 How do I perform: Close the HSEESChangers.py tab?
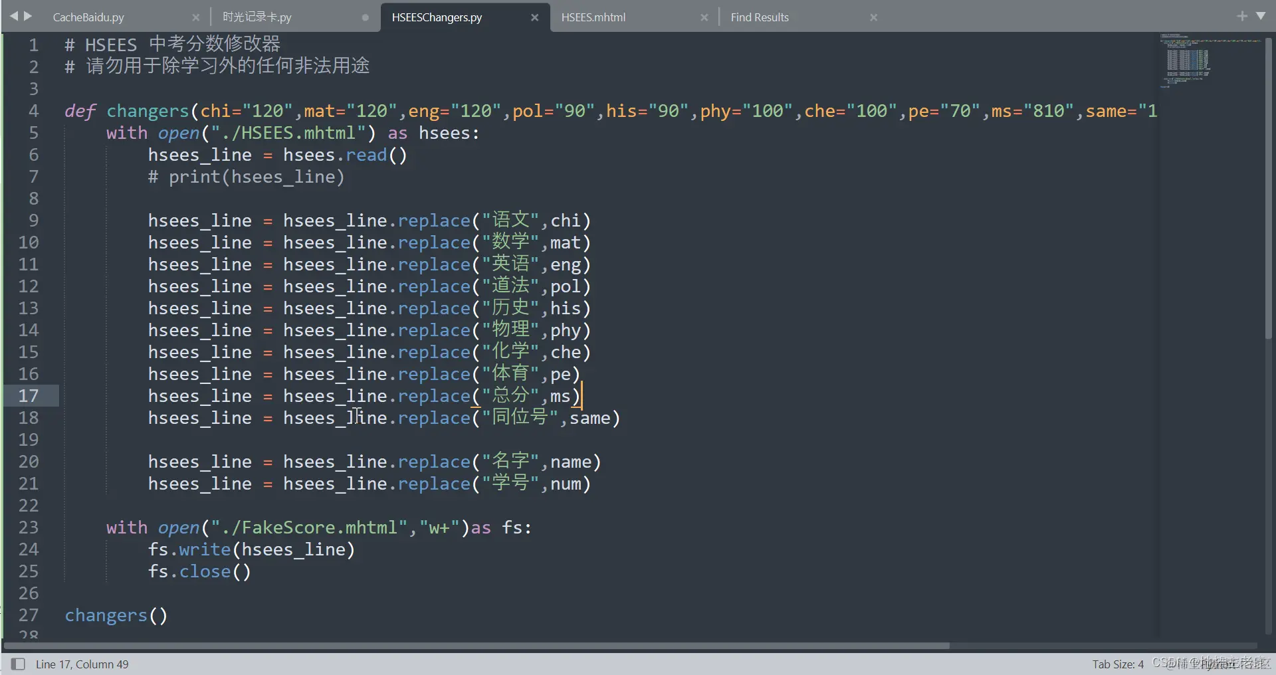pyautogui.click(x=534, y=17)
